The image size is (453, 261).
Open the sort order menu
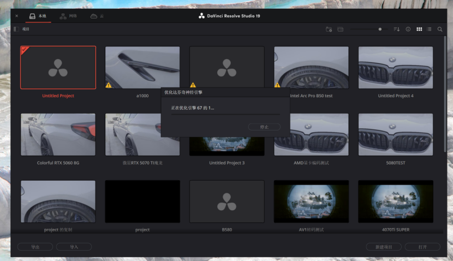coord(397,29)
